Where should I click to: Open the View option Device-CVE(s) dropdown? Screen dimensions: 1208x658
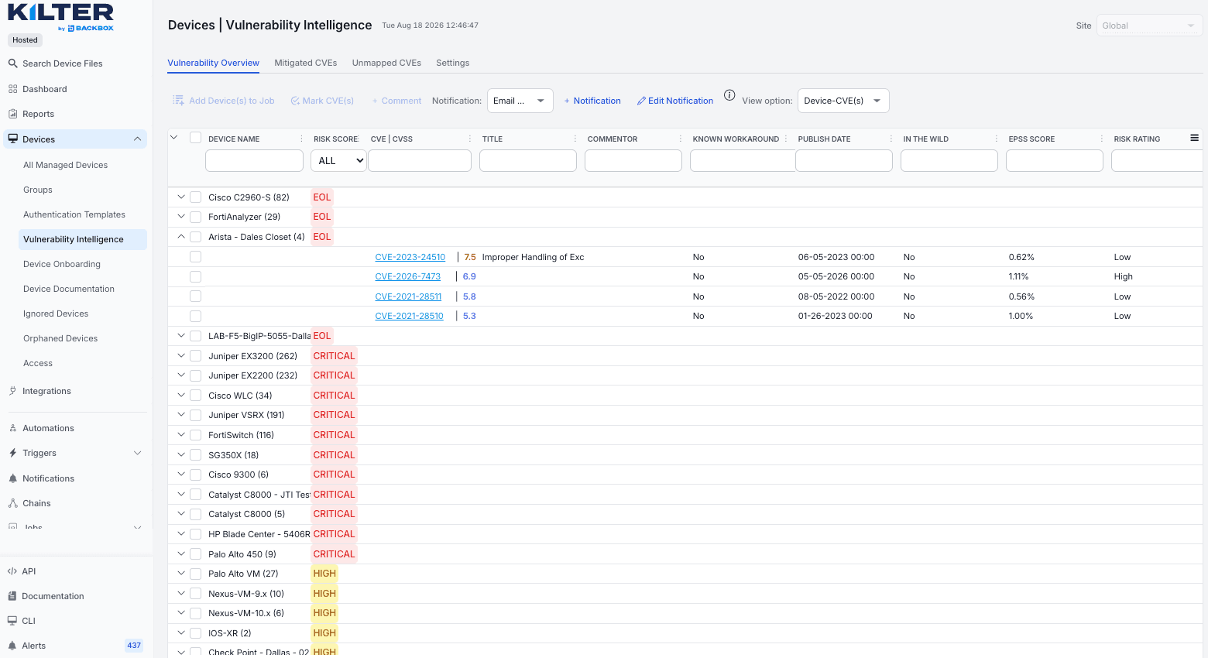coord(843,101)
